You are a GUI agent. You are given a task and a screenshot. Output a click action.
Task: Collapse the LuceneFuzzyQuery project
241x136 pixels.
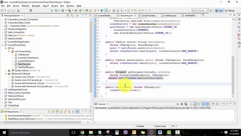tap(3, 45)
